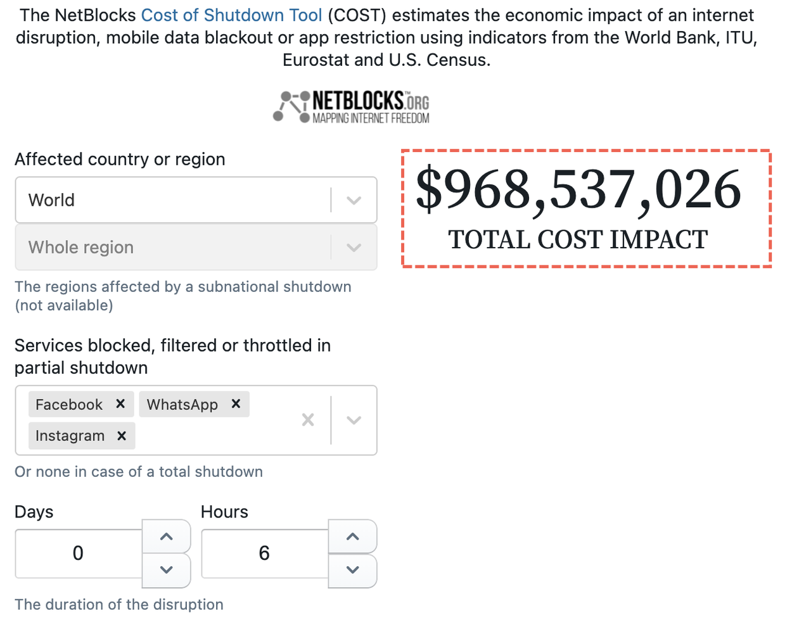Increment the Hours stepper up arrow
Image resolution: width=811 pixels, height=627 pixels.
point(353,536)
